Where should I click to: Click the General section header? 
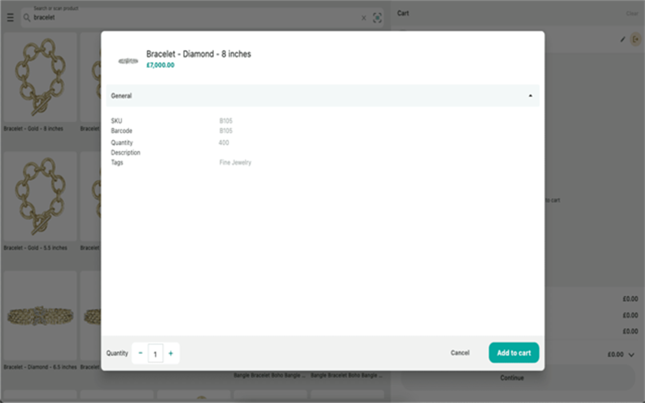tap(323, 96)
